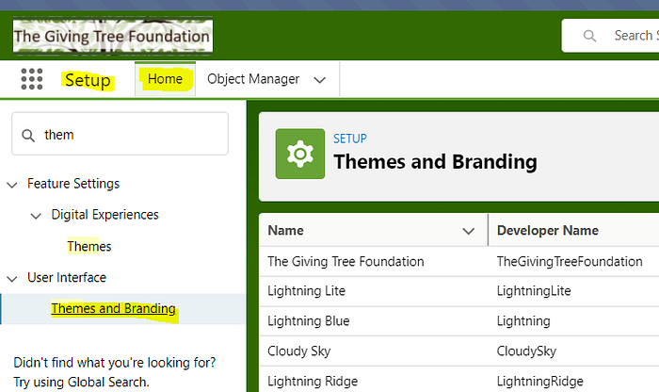Screen dimensions: 659x392
Task: Click the Try using Global Search text
Action: (x=81, y=382)
